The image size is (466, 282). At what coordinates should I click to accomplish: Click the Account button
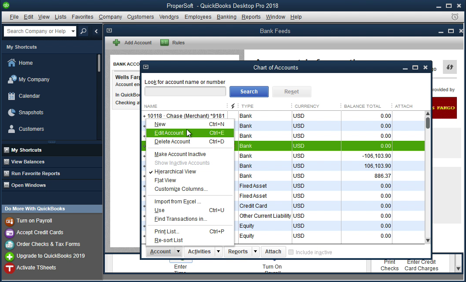[160, 252]
